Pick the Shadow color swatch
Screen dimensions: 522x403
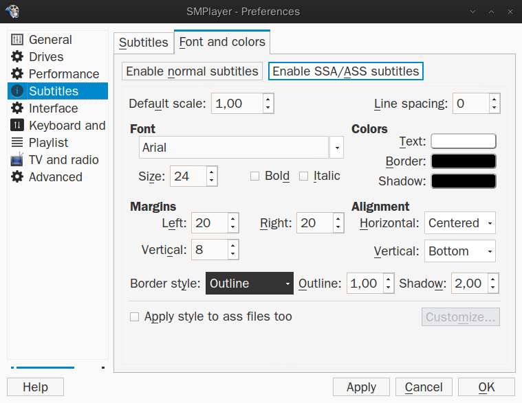coord(464,181)
